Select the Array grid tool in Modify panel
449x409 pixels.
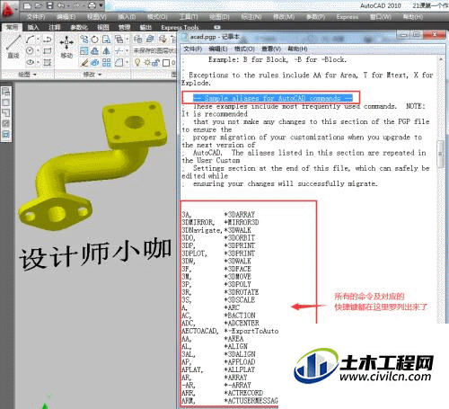pyautogui.click(x=107, y=62)
